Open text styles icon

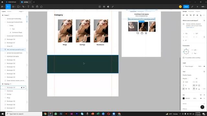pos(204,72)
